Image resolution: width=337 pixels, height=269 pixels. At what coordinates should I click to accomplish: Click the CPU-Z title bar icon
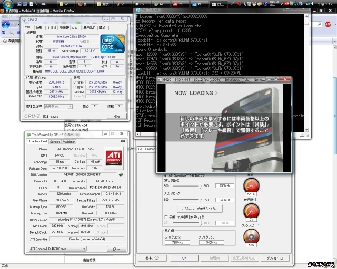point(24,20)
